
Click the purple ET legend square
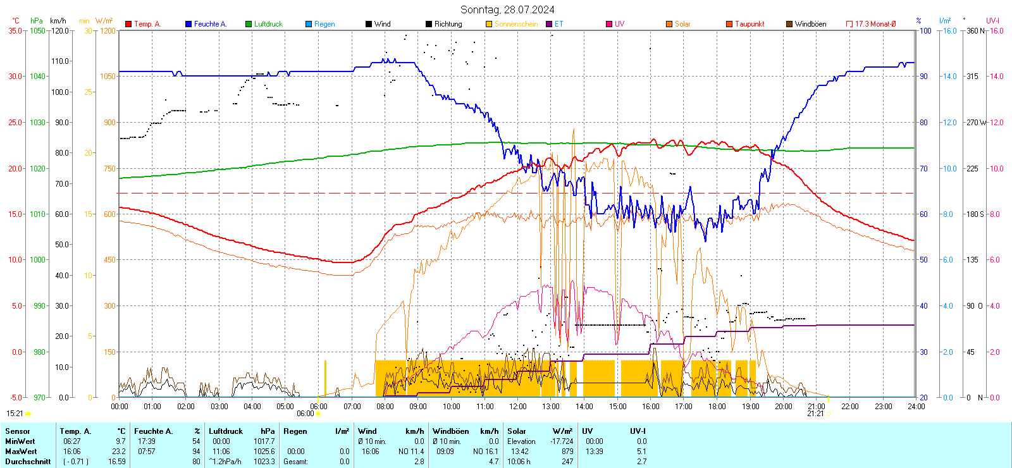click(549, 24)
